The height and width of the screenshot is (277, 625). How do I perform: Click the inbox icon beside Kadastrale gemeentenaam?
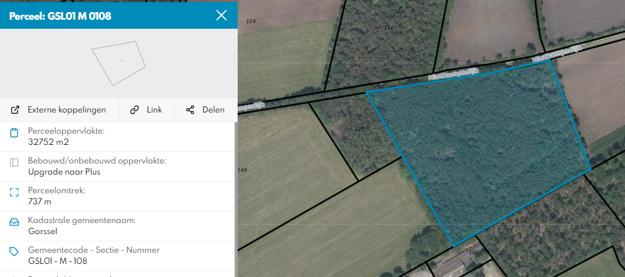point(14,222)
